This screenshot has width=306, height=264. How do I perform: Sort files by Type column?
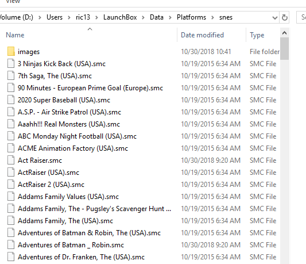click(x=257, y=35)
